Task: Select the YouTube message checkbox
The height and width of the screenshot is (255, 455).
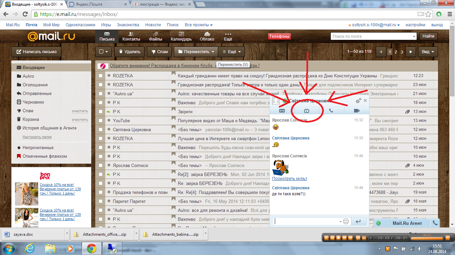Action: (x=101, y=121)
